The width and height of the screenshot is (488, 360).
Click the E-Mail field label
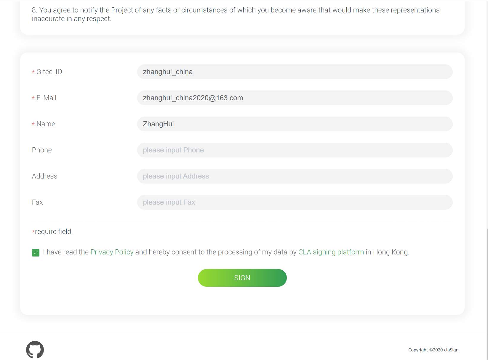[x=46, y=98]
